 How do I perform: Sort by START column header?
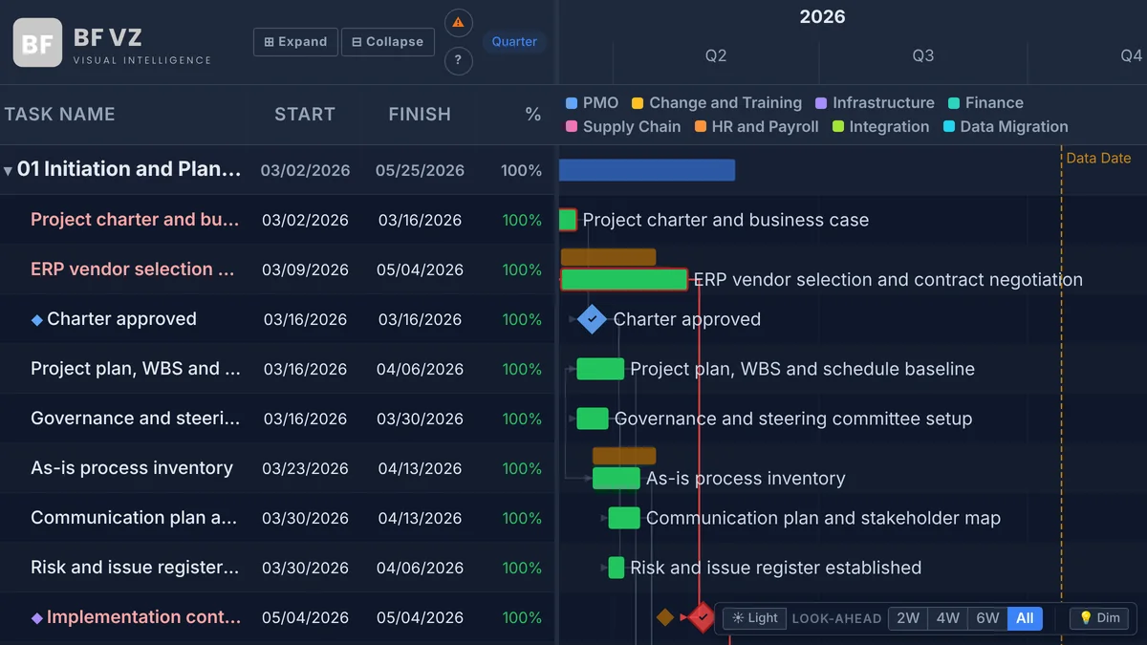point(305,115)
